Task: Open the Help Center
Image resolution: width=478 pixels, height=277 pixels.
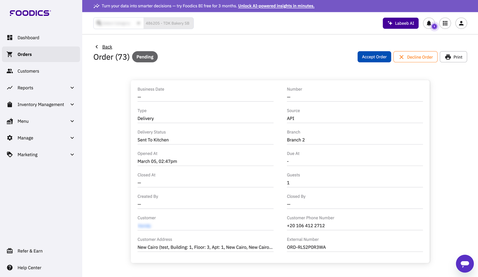Action: [41, 268]
